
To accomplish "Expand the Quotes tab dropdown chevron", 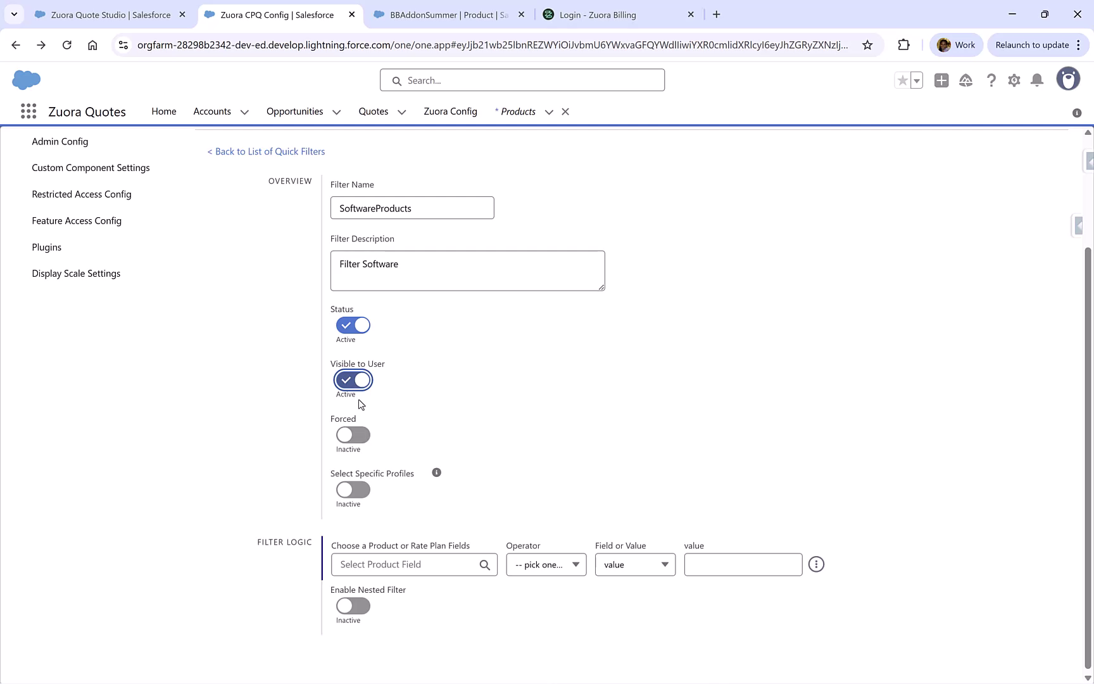I will coord(401,111).
